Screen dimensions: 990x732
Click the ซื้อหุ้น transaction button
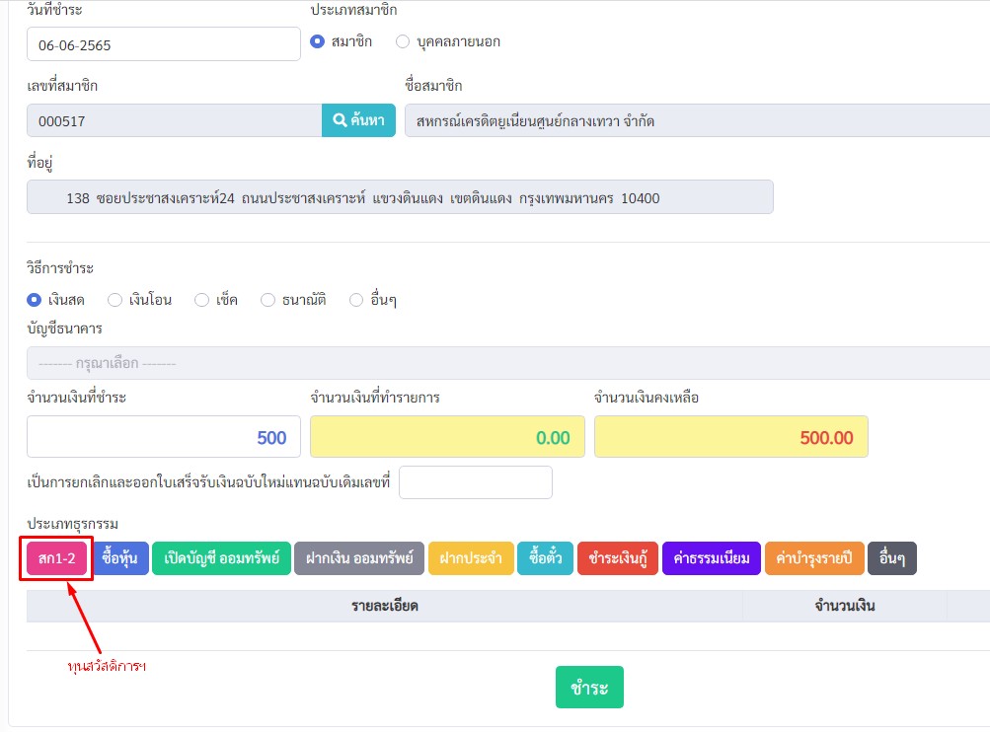click(120, 558)
